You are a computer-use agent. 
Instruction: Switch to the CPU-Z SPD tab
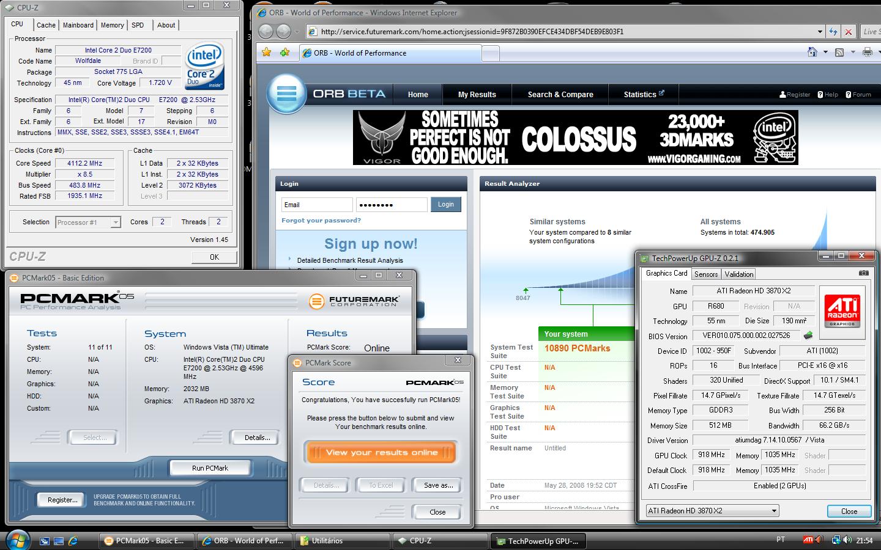pyautogui.click(x=138, y=25)
